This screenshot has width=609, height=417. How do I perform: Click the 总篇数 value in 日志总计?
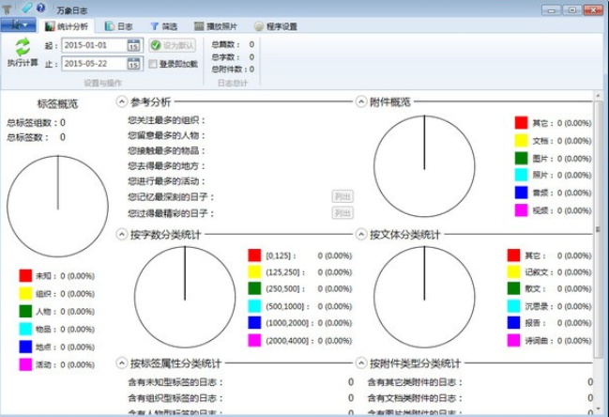(251, 44)
